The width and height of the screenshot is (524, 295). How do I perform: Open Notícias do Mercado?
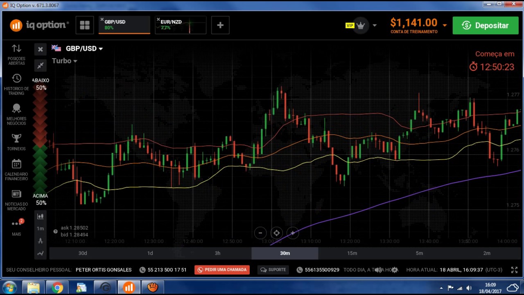point(16,200)
